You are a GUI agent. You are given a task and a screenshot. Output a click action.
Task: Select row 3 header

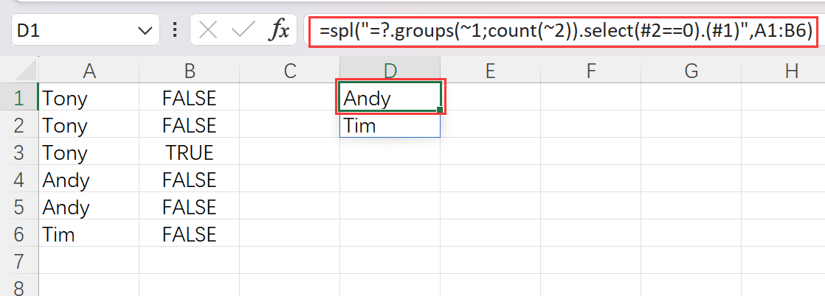pos(19,153)
